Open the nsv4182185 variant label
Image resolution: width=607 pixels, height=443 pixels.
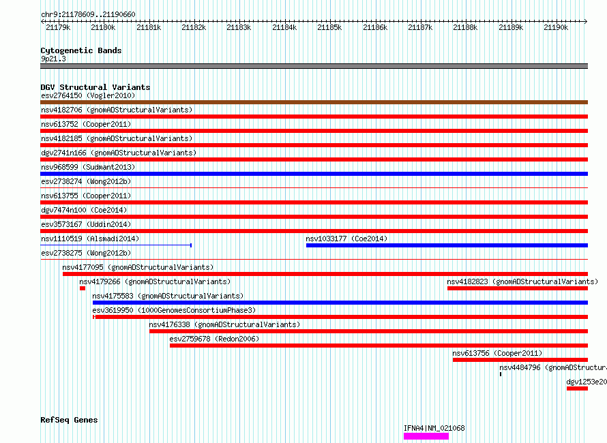click(x=117, y=138)
